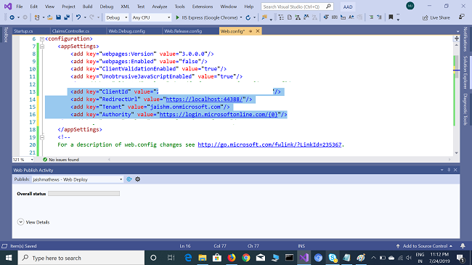Collapse the comment block at line 19

[x=42, y=137]
